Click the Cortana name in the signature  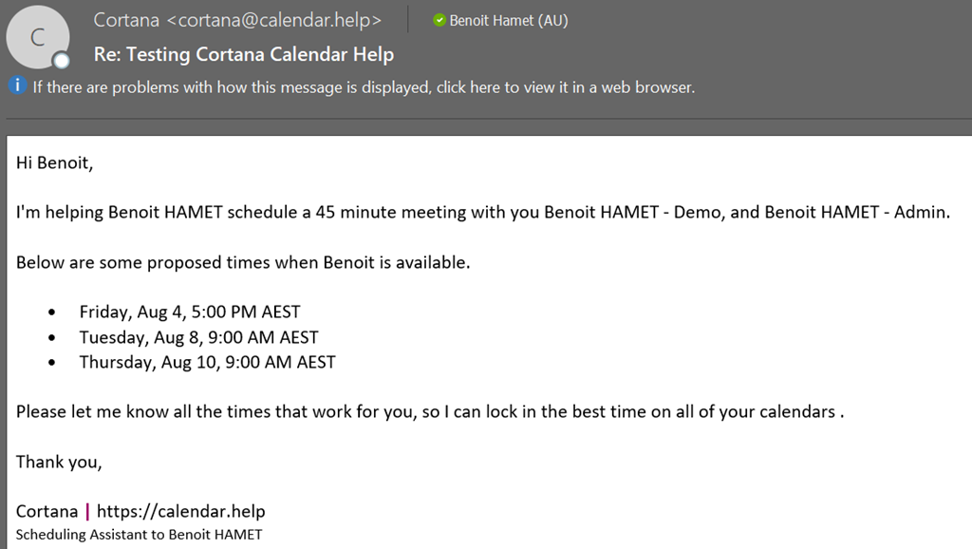[x=47, y=511]
